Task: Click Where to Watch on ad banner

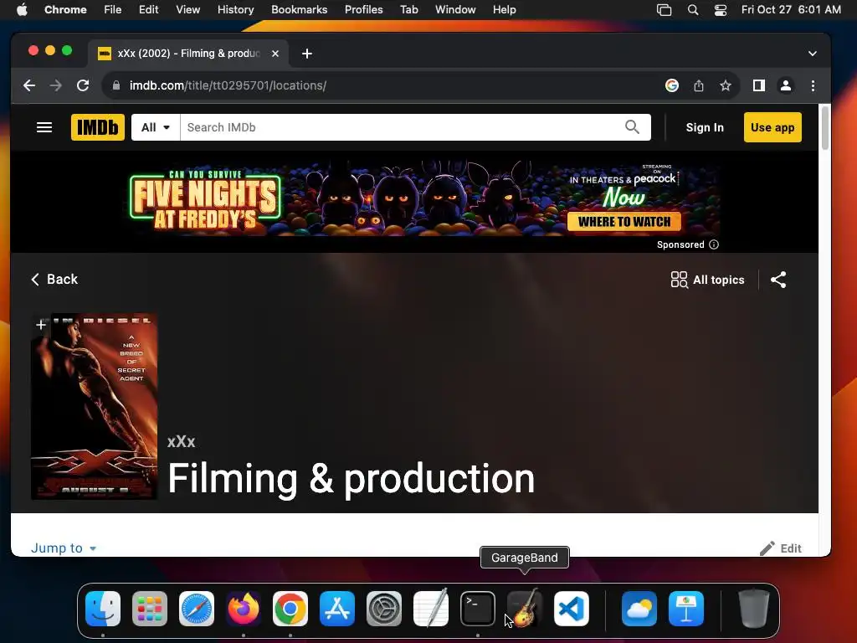Action: 624,221
